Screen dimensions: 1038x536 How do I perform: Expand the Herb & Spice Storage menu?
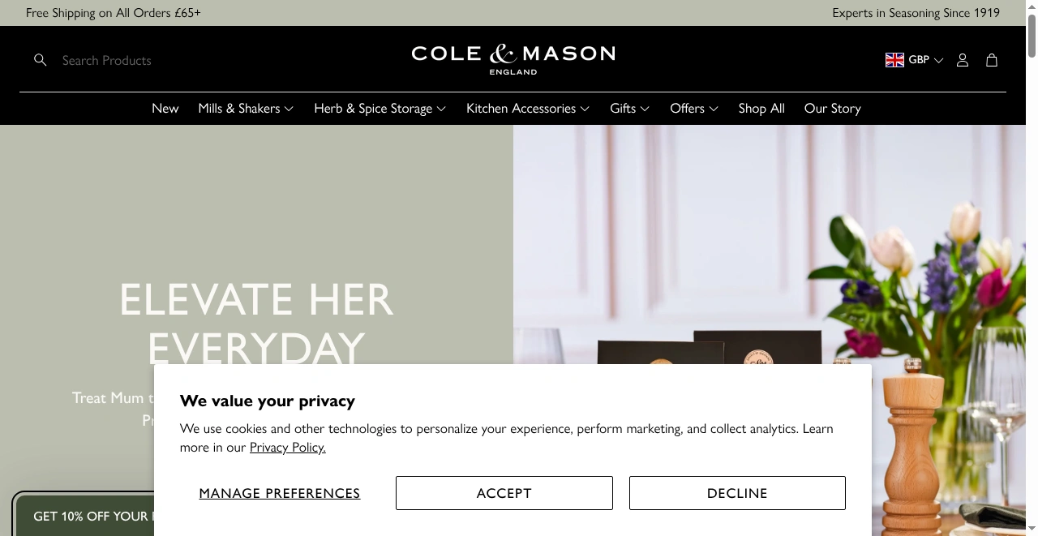tap(380, 108)
